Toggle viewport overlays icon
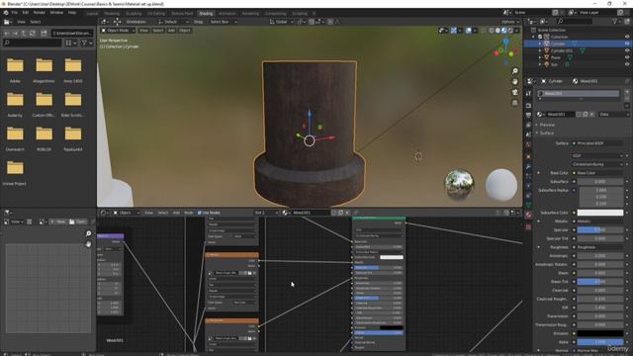This screenshot has height=356, width=633. coord(468,31)
